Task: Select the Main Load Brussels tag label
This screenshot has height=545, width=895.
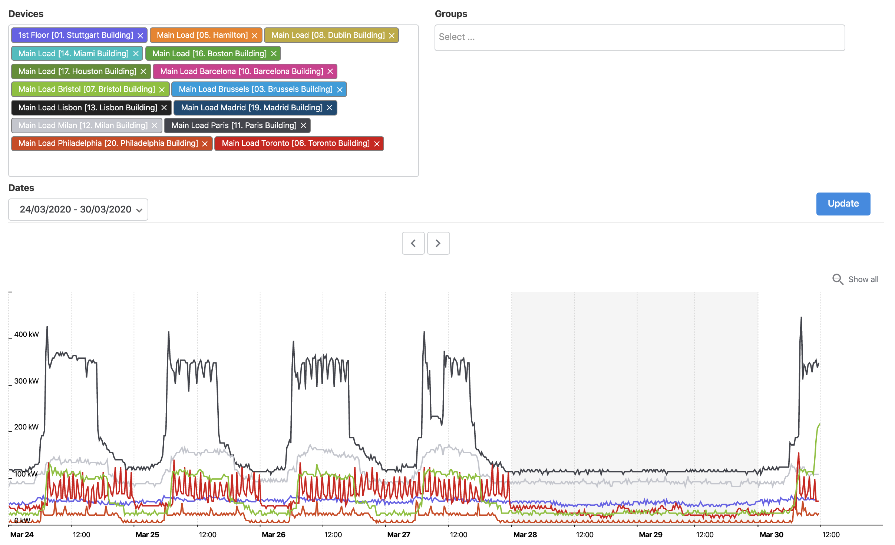Action: click(x=255, y=89)
